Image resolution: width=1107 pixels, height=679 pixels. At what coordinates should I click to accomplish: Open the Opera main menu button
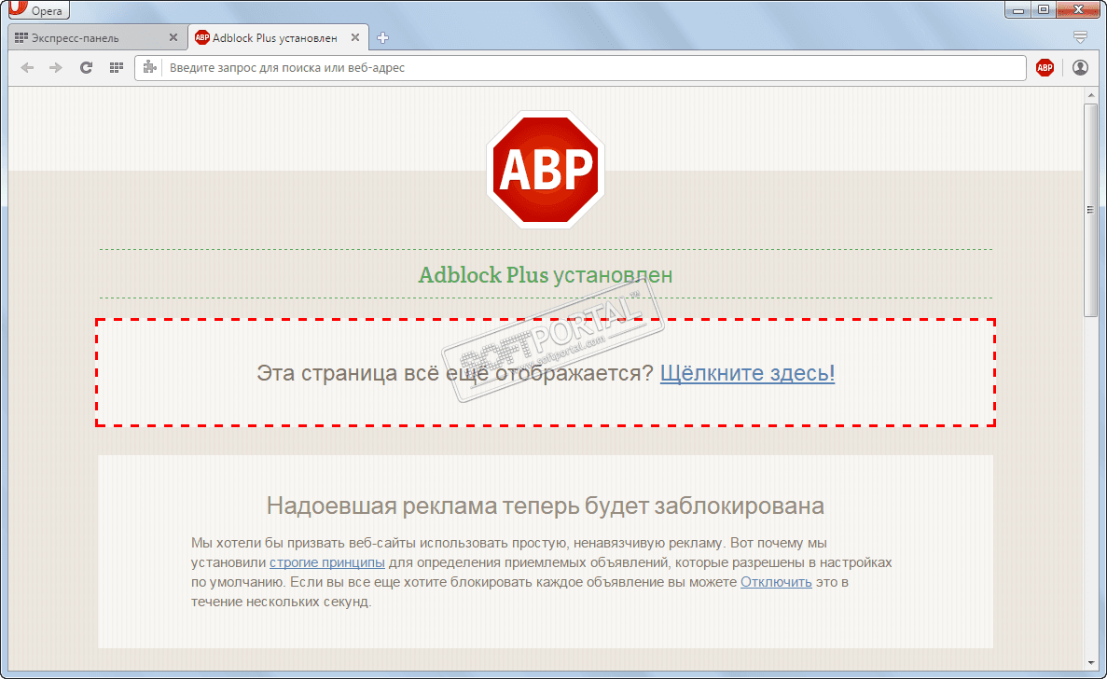click(x=38, y=10)
